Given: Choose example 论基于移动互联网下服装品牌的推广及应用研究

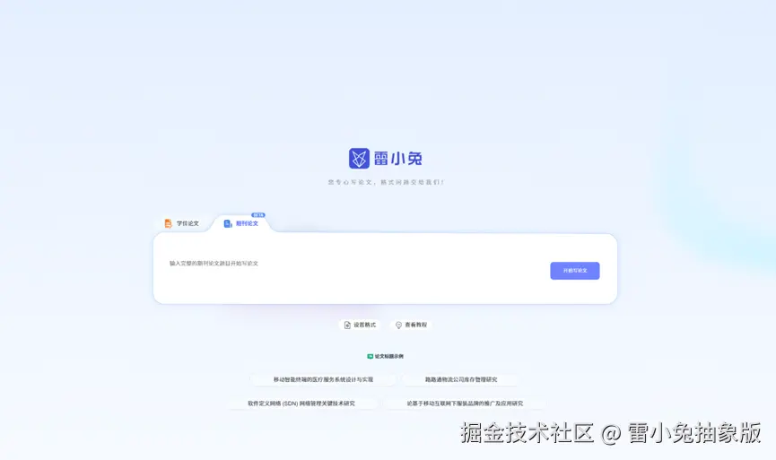Looking at the screenshot, I should pyautogui.click(x=465, y=404).
